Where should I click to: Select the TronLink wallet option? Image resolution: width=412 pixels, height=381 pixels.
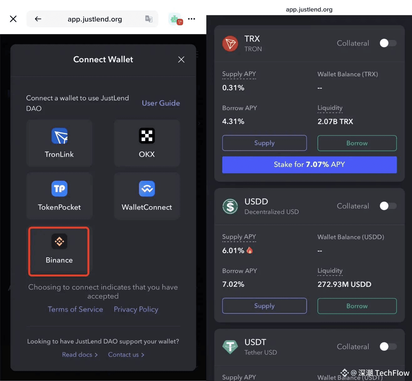point(59,143)
